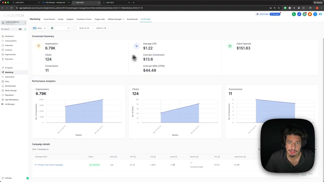
Task: Click the Gemini button
Action: pyautogui.click(x=318, y=3)
